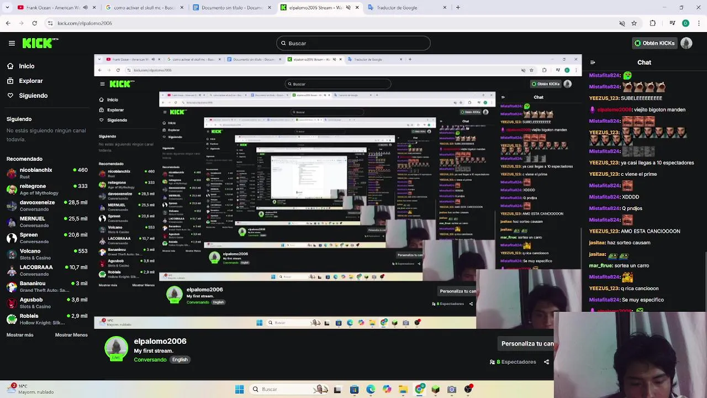
Task: Click elpalomo2006 live avatar below stream
Action: coord(116,349)
